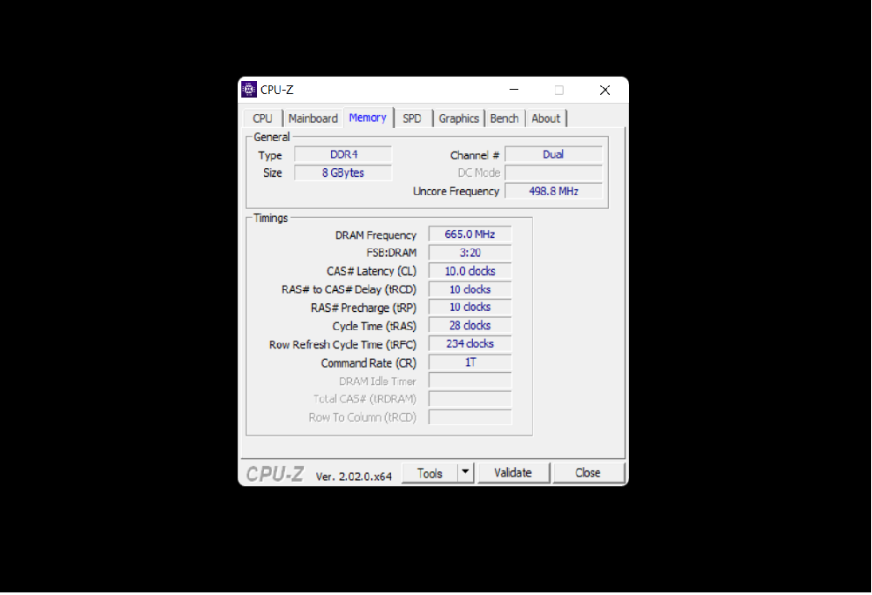The image size is (872, 595).
Task: Show the About tab
Action: [x=545, y=118]
